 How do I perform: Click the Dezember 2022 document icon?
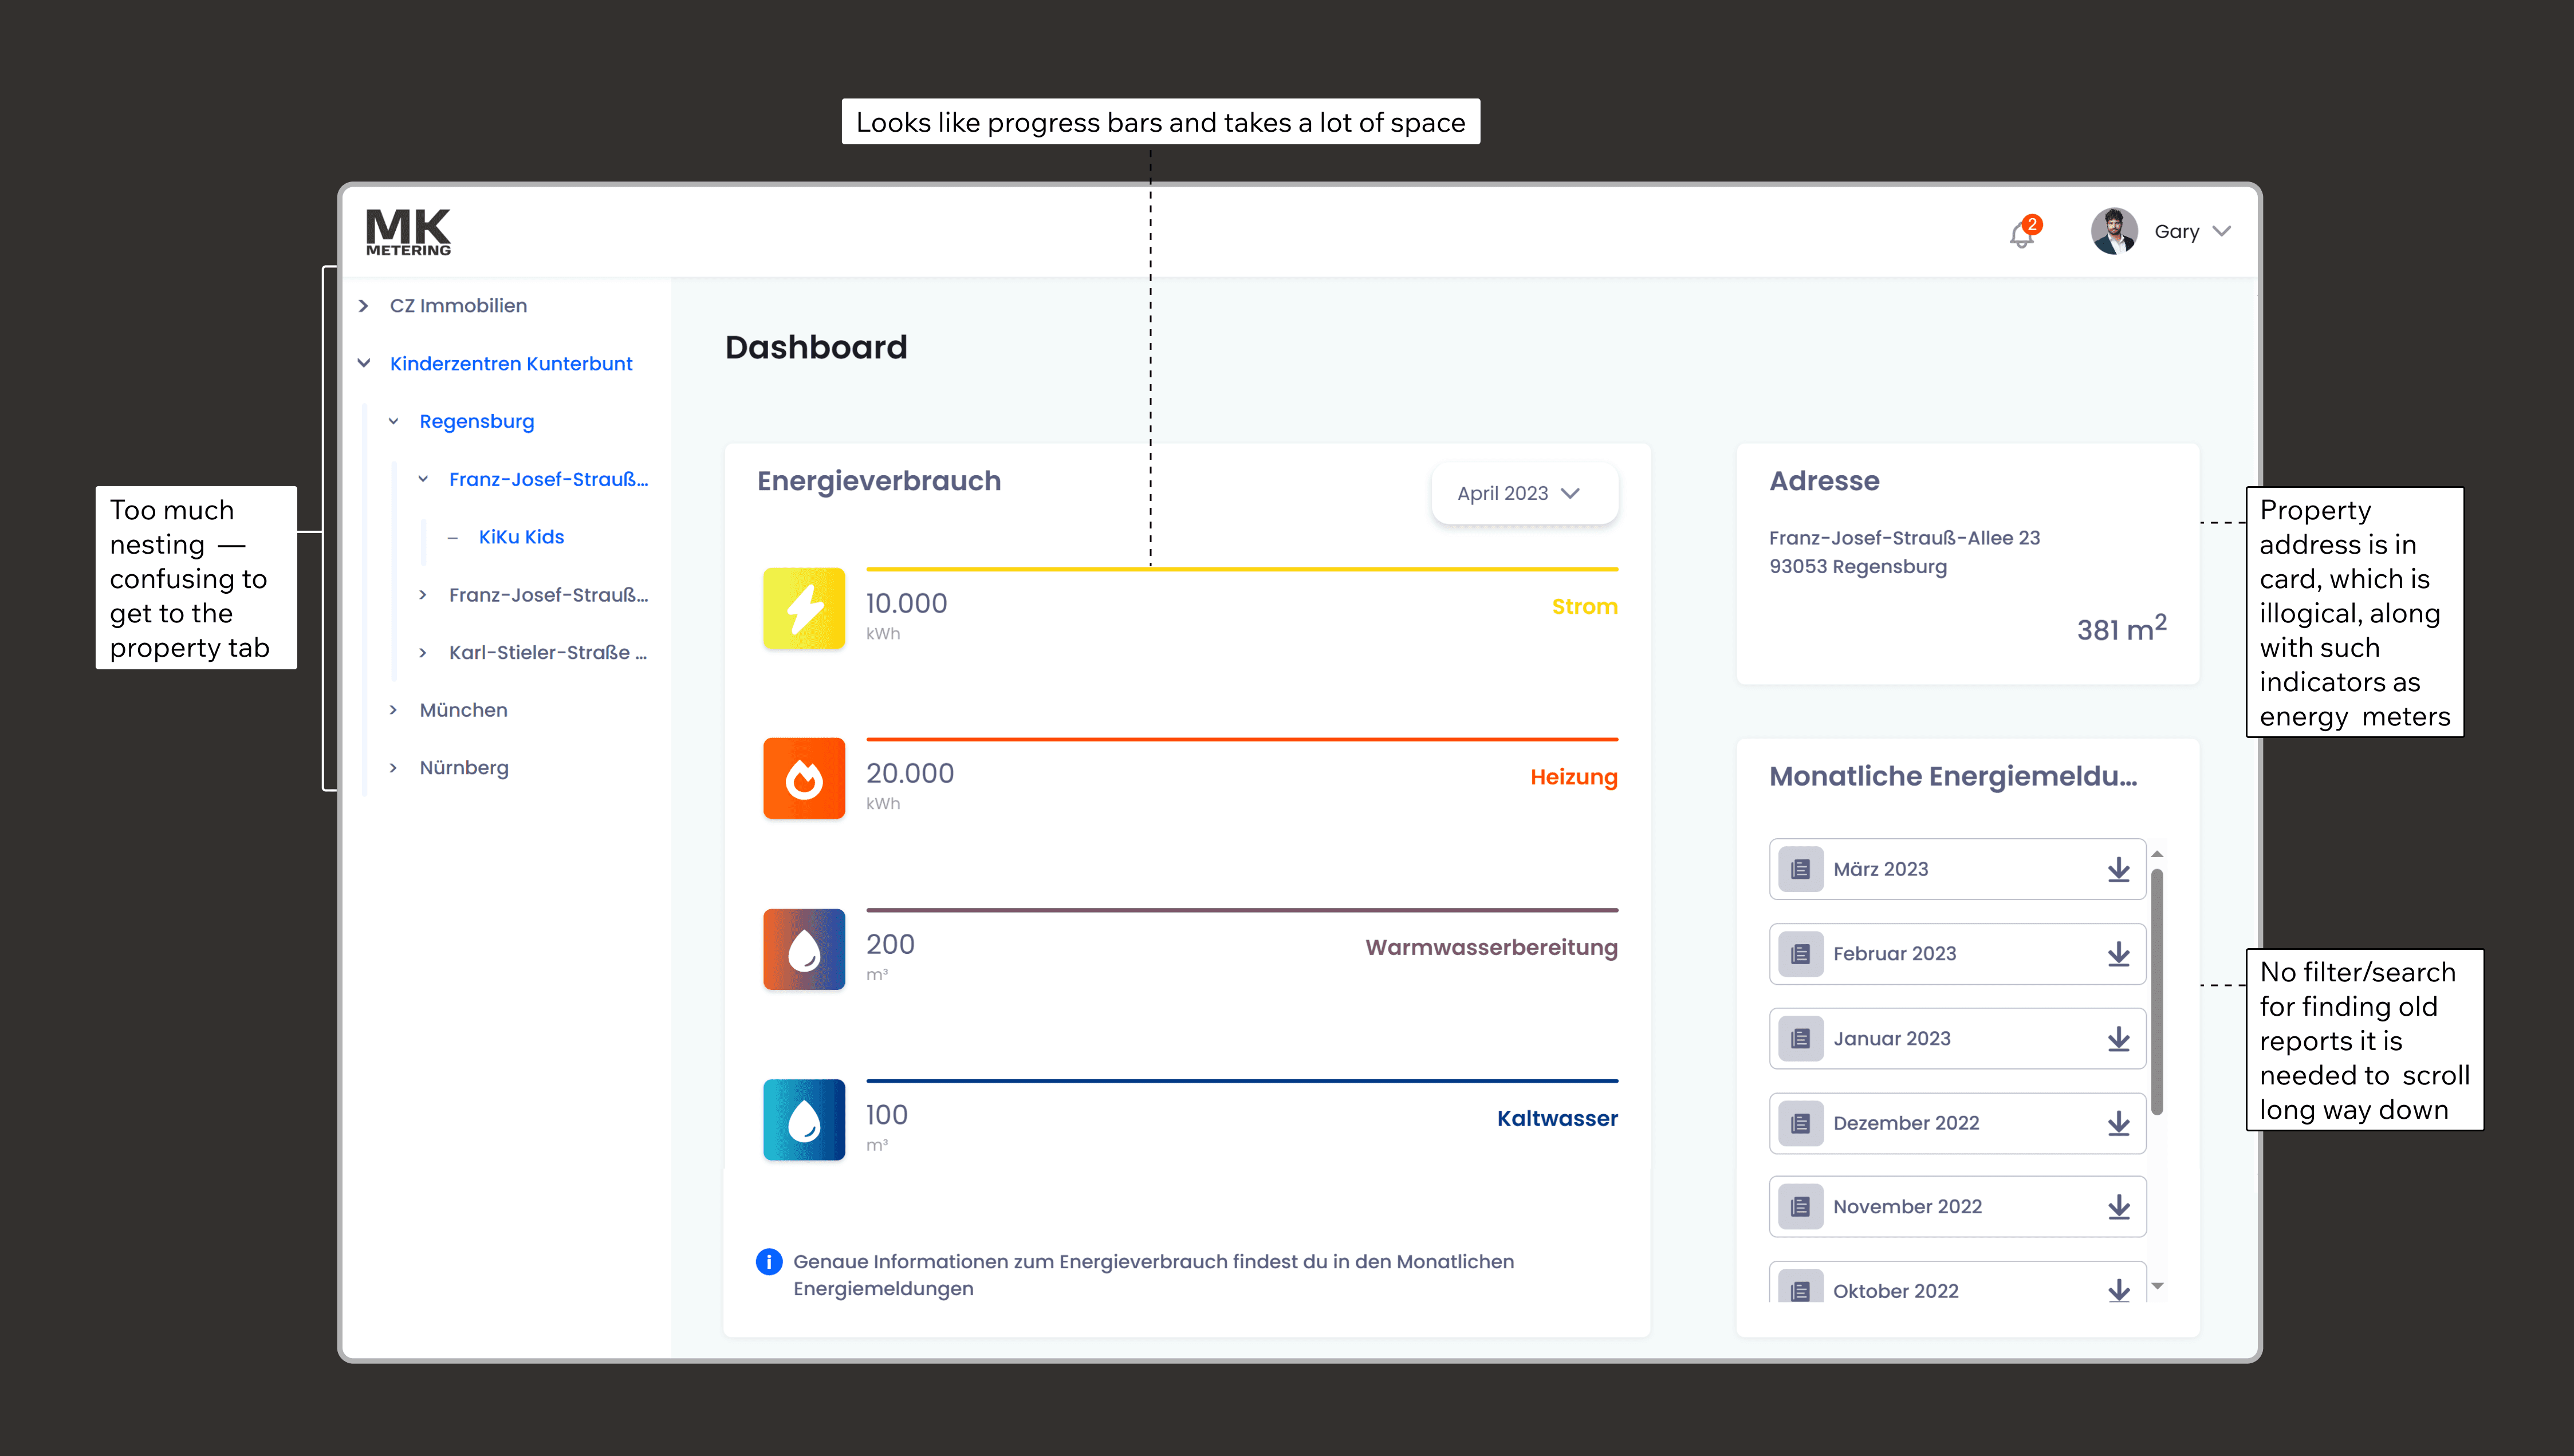coord(1800,1123)
